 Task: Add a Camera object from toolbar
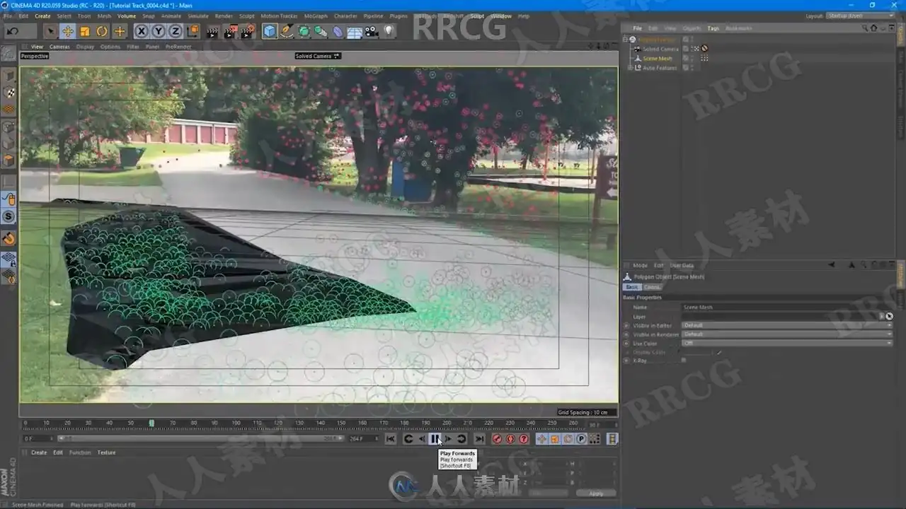(x=372, y=31)
